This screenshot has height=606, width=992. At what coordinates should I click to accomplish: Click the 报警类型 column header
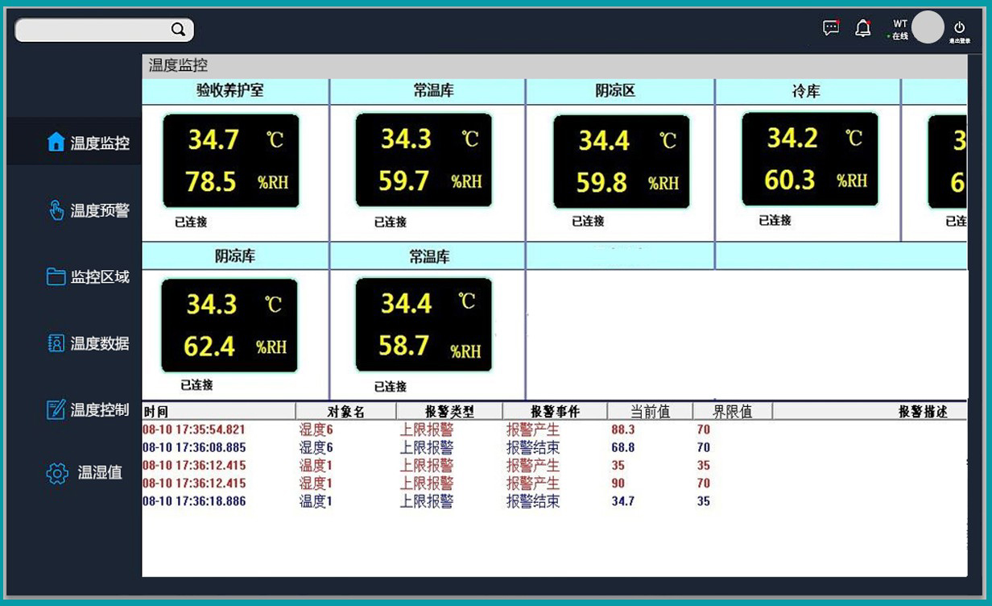(x=449, y=412)
